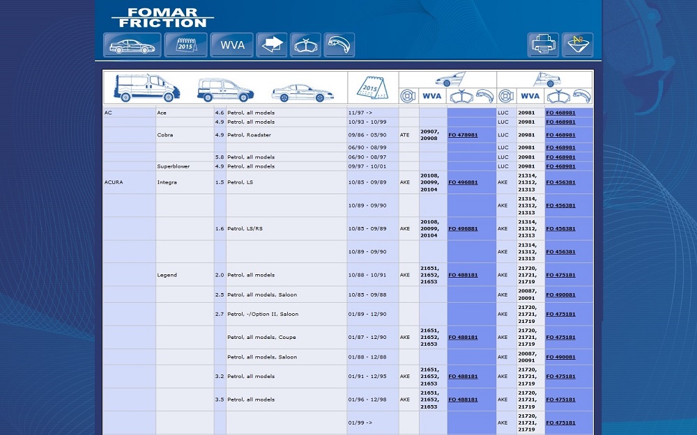This screenshot has height=435, width=697.
Task: Click WVA numbers '20907, 20908' cell
Action: [x=433, y=135]
